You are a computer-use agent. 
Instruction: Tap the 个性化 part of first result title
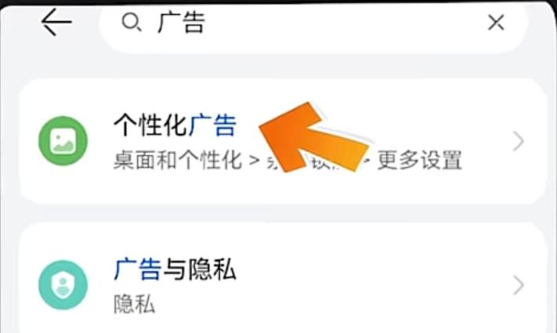(150, 125)
